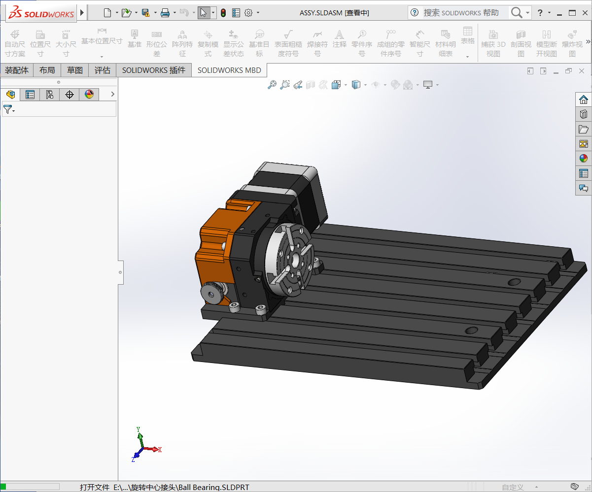Click the Print icon in toolbar
This screenshot has height=492, width=592.
point(165,13)
